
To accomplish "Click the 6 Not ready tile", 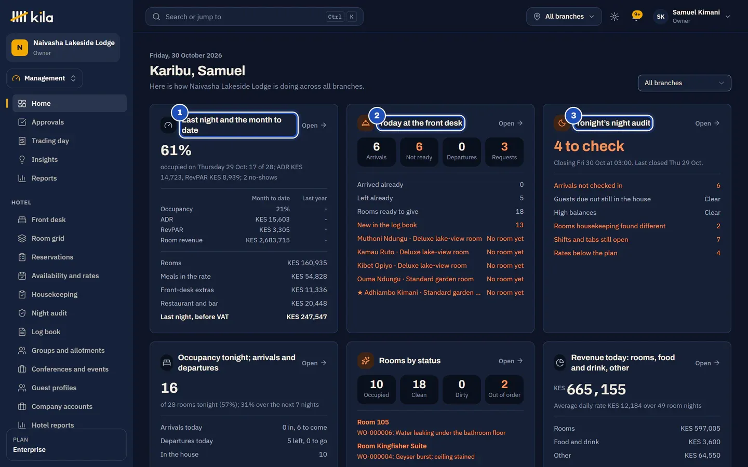I will coord(419,152).
